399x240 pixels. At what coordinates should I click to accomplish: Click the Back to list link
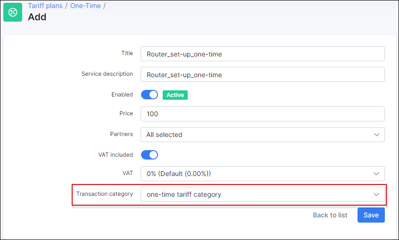[x=330, y=215]
